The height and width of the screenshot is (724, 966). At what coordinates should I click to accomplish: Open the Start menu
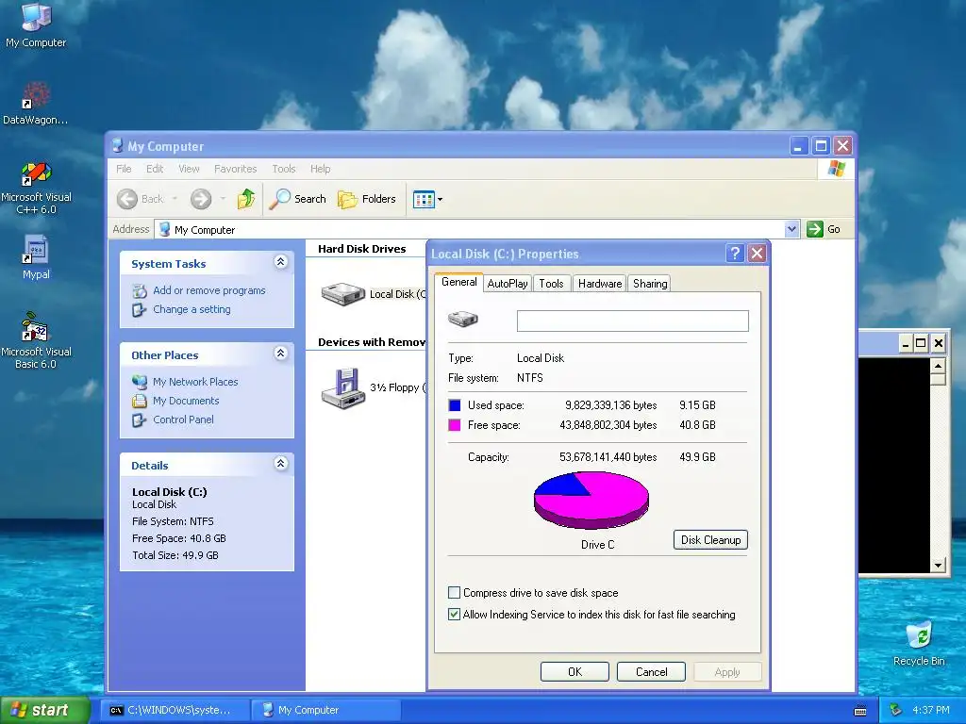[x=45, y=710]
